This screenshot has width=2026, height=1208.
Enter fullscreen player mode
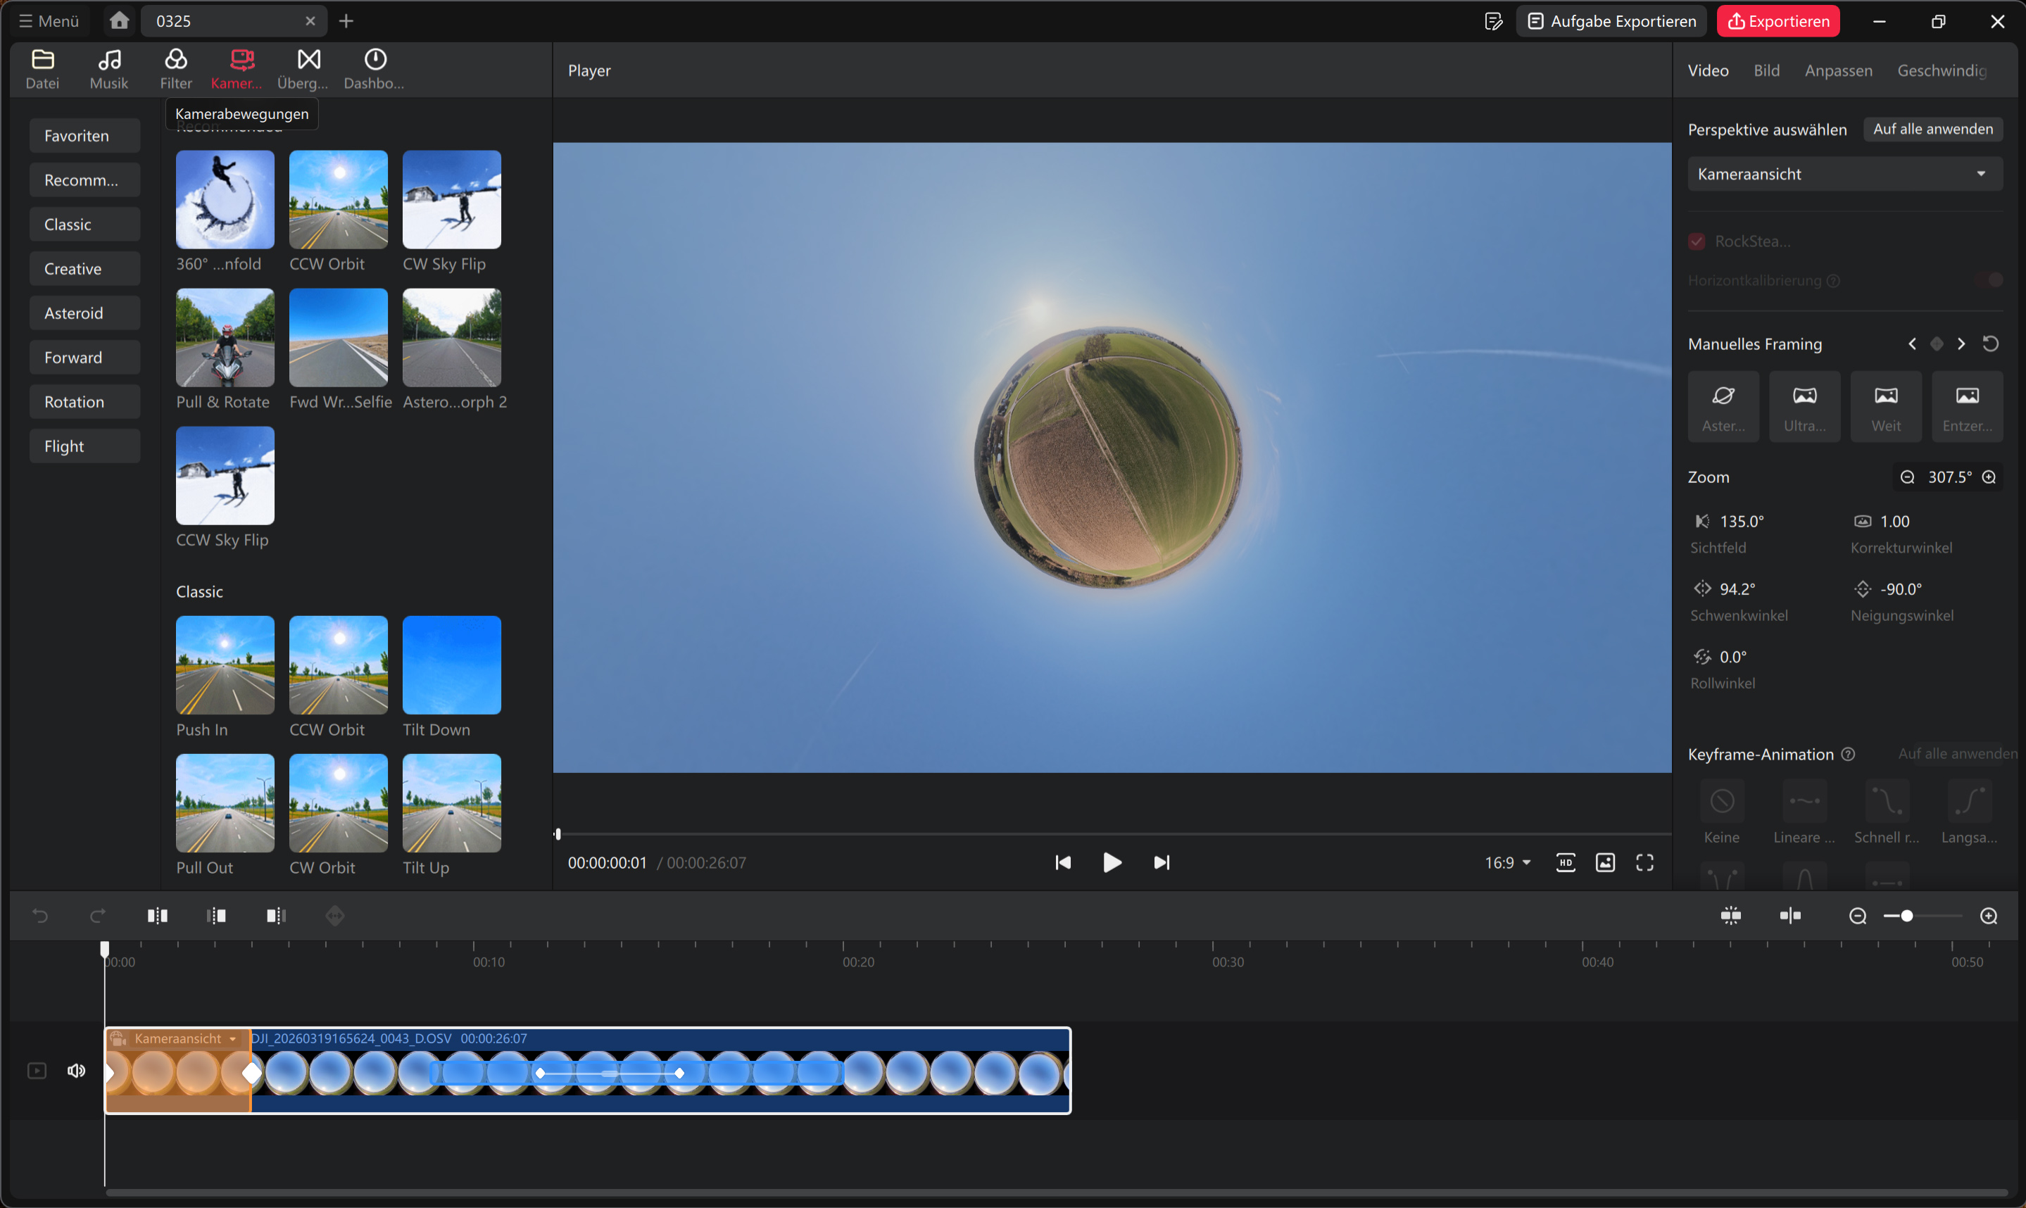[x=1644, y=863]
